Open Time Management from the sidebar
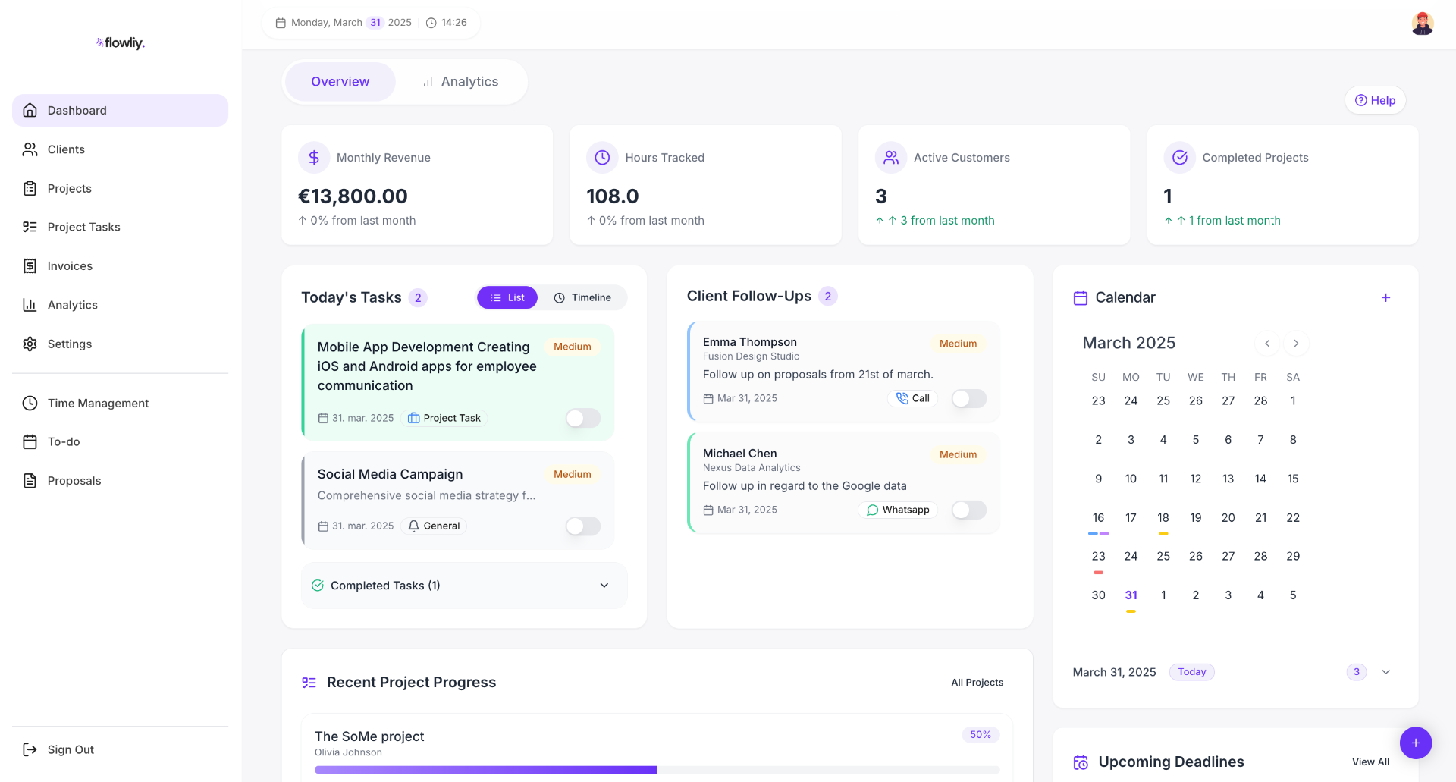Viewport: 1456px width, 782px height. coord(98,404)
